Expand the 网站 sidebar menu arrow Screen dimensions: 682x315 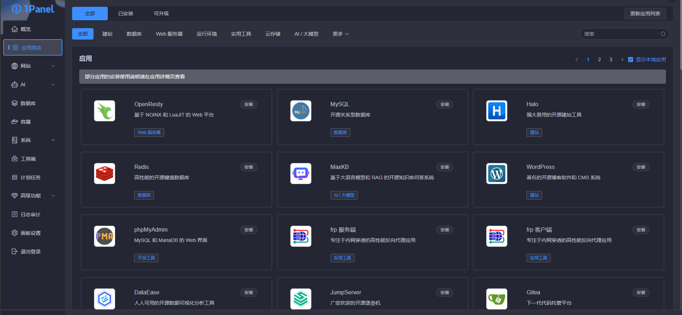click(53, 66)
